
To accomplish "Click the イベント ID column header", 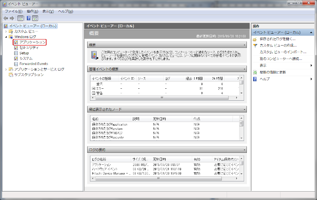I will point(127,78).
